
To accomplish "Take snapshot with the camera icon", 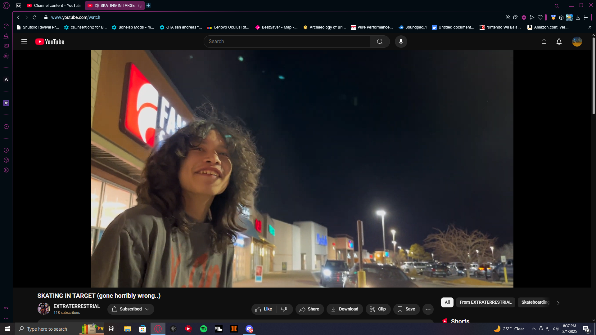I will pos(516,18).
